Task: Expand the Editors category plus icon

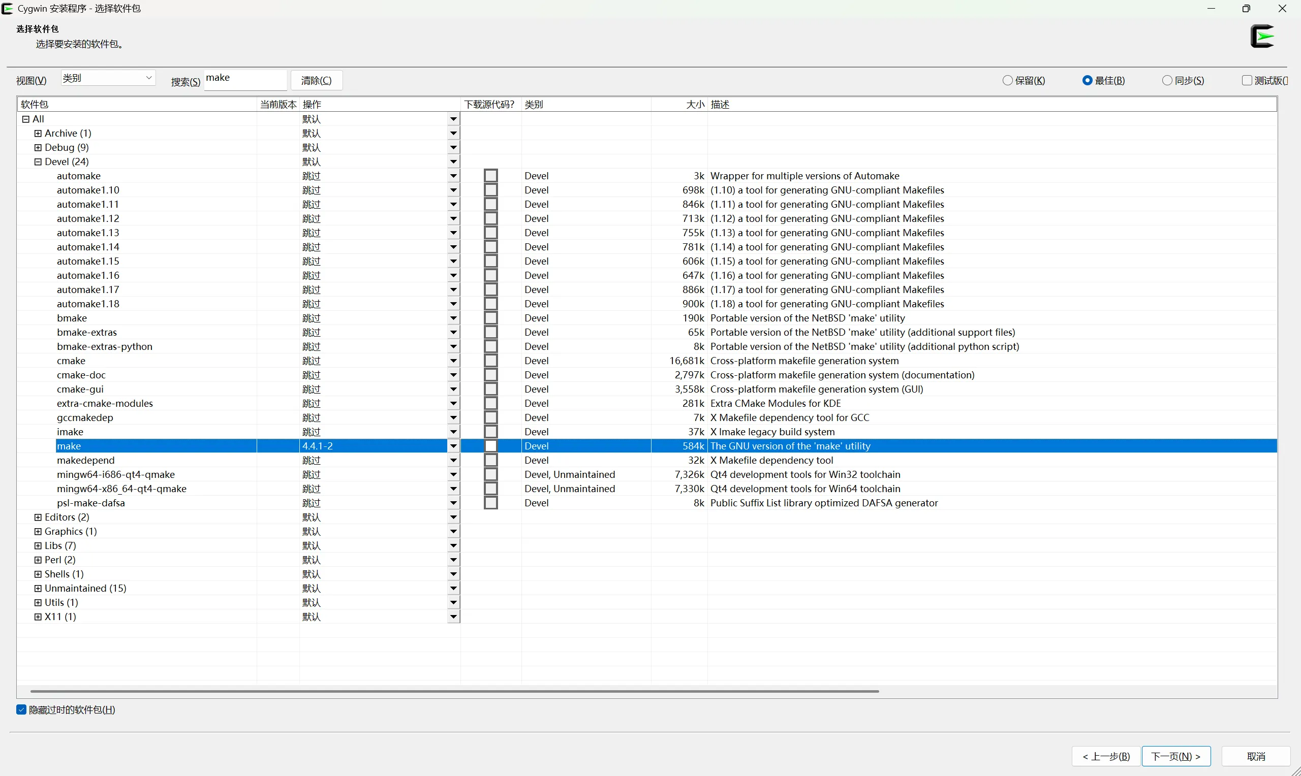Action: 38,517
